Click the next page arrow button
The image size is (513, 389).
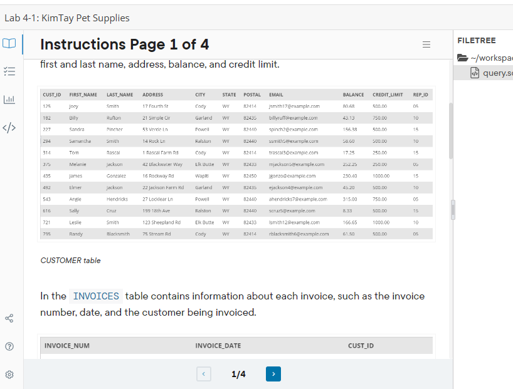tap(273, 374)
